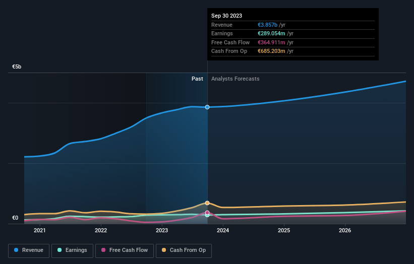The height and width of the screenshot is (264, 414).
Task: Click the €685.203m cash from op value
Action: click(x=271, y=51)
